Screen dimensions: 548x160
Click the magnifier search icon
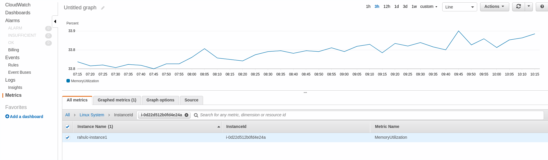click(196, 115)
